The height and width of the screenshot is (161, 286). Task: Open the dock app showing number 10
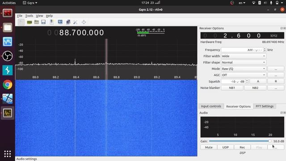(x=8, y=99)
